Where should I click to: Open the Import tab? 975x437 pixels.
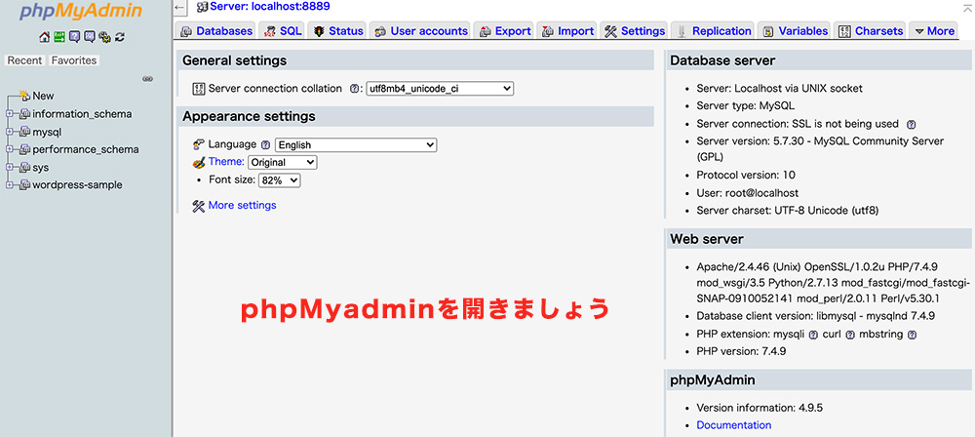tap(567, 30)
